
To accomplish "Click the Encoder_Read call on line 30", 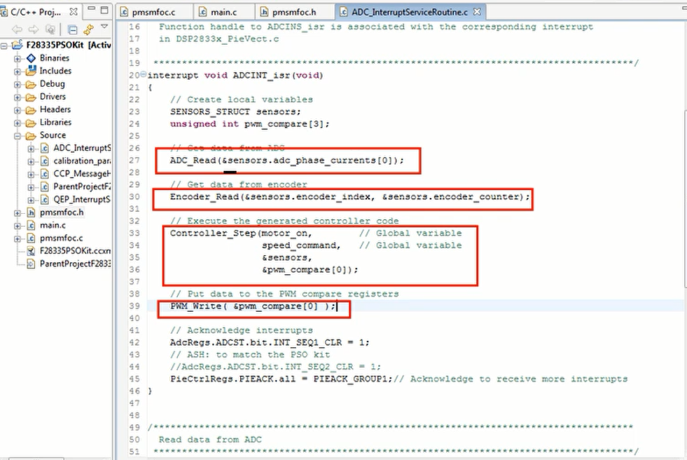I will [x=350, y=196].
